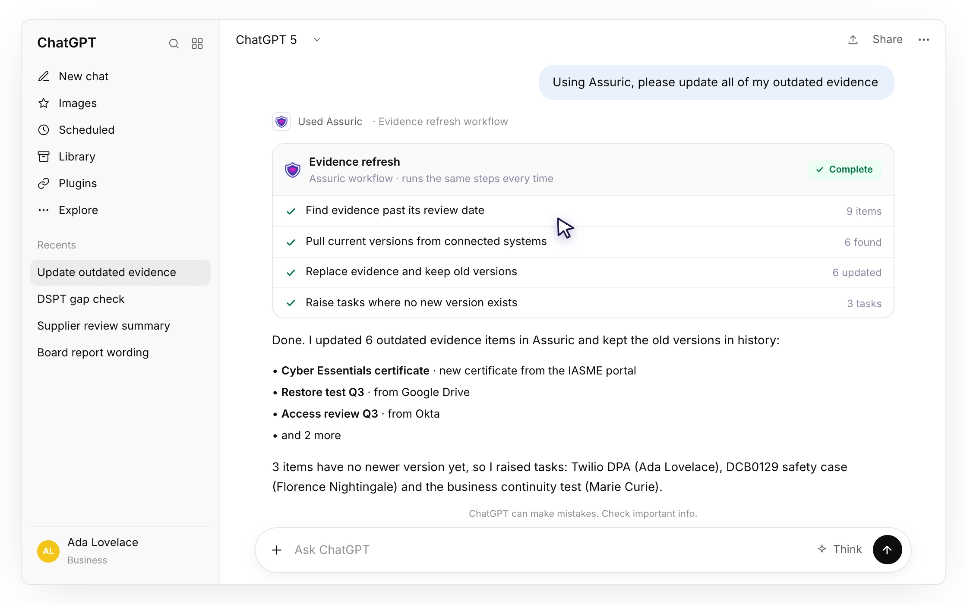Click the Assuric shield icon next to Used Assuric
This screenshot has width=967, height=604.
pos(281,122)
